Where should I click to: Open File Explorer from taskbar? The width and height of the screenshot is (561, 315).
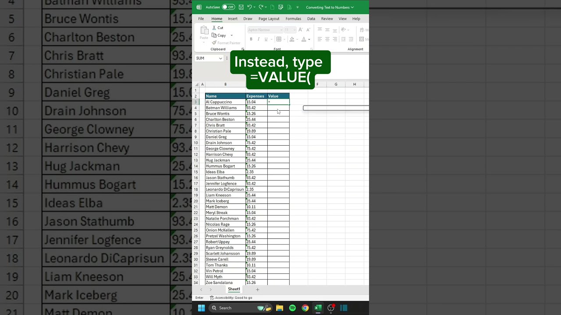click(x=280, y=308)
